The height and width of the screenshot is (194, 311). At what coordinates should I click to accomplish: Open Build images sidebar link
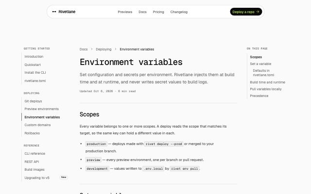tap(35, 170)
